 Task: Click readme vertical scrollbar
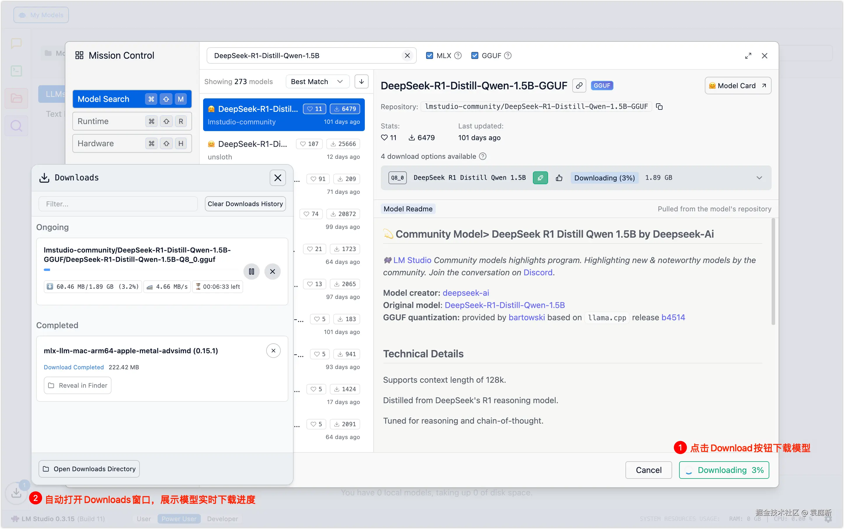pyautogui.click(x=773, y=272)
